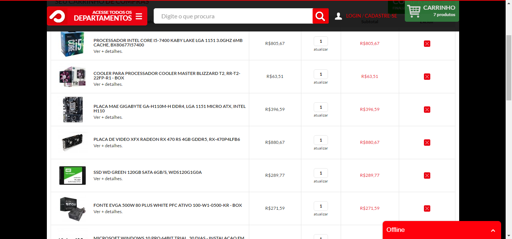The width and height of the screenshot is (512, 239).
Task: Click the red subtotal R$880,67
Action: (370, 142)
